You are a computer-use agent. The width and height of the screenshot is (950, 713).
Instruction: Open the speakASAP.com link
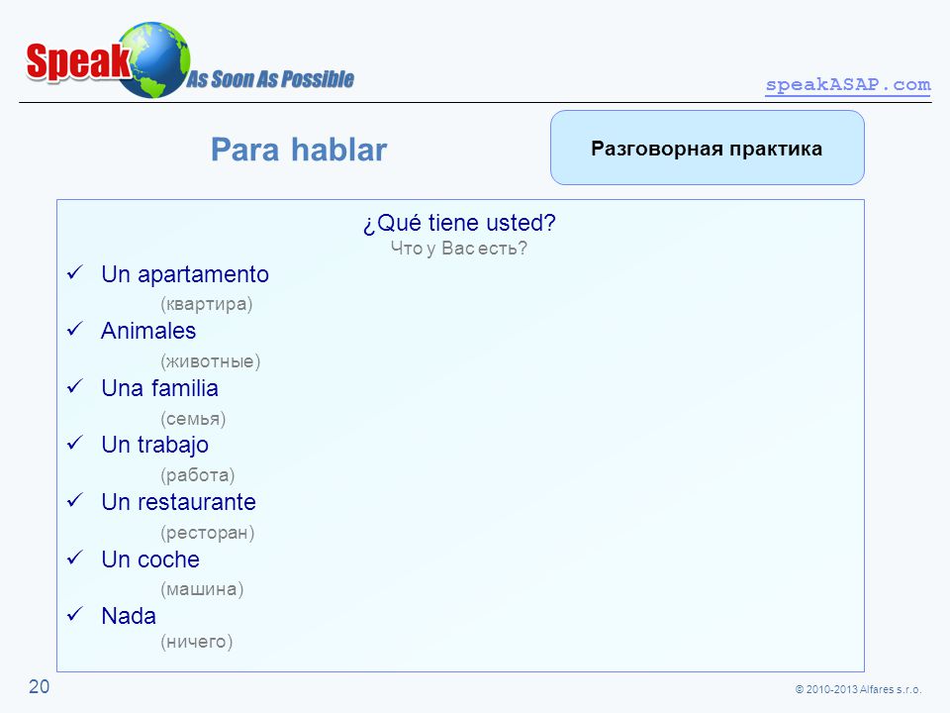pyautogui.click(x=848, y=85)
